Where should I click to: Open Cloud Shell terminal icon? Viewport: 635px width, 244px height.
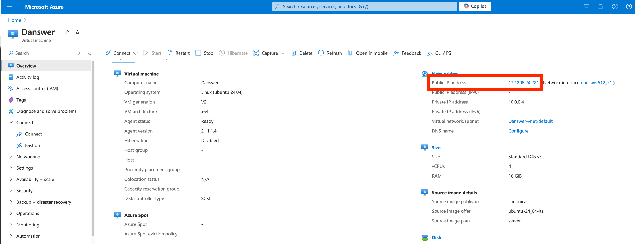586,7
